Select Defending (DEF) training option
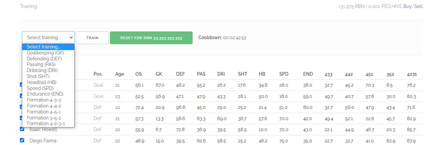Image resolution: width=443 pixels, height=145 pixels. (48, 59)
